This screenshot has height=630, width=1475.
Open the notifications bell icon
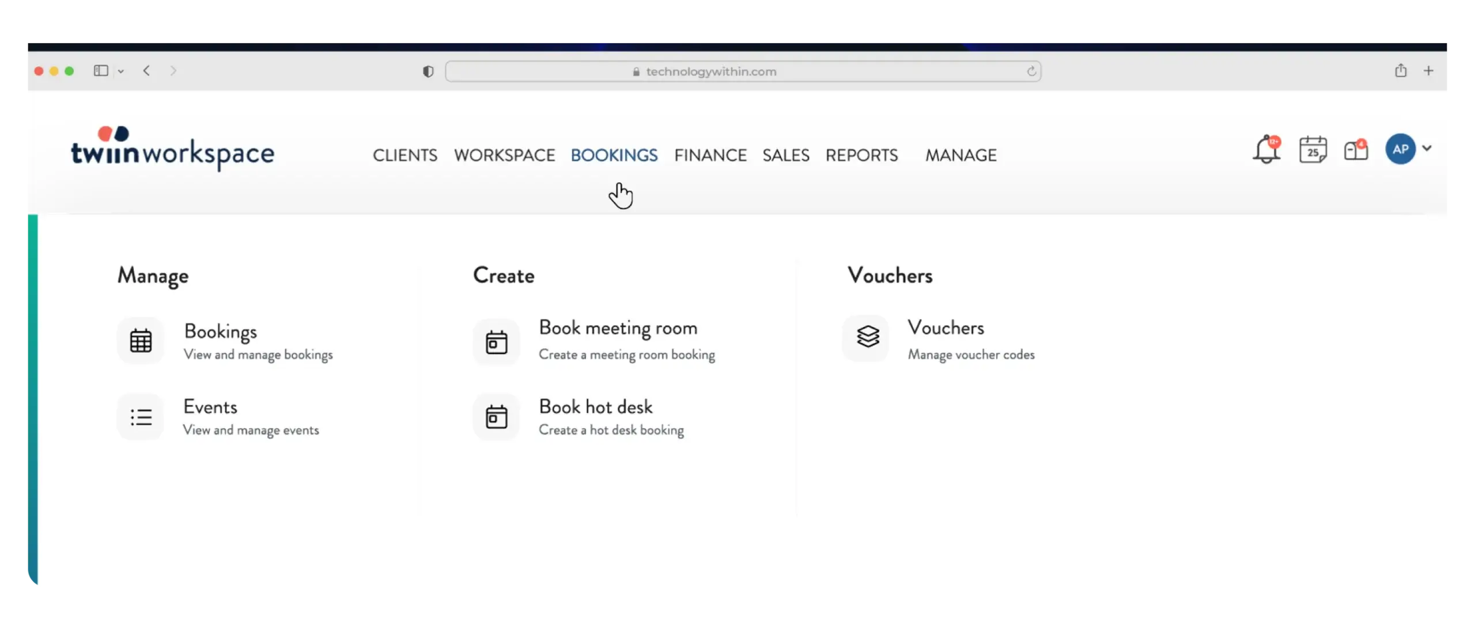click(1266, 150)
